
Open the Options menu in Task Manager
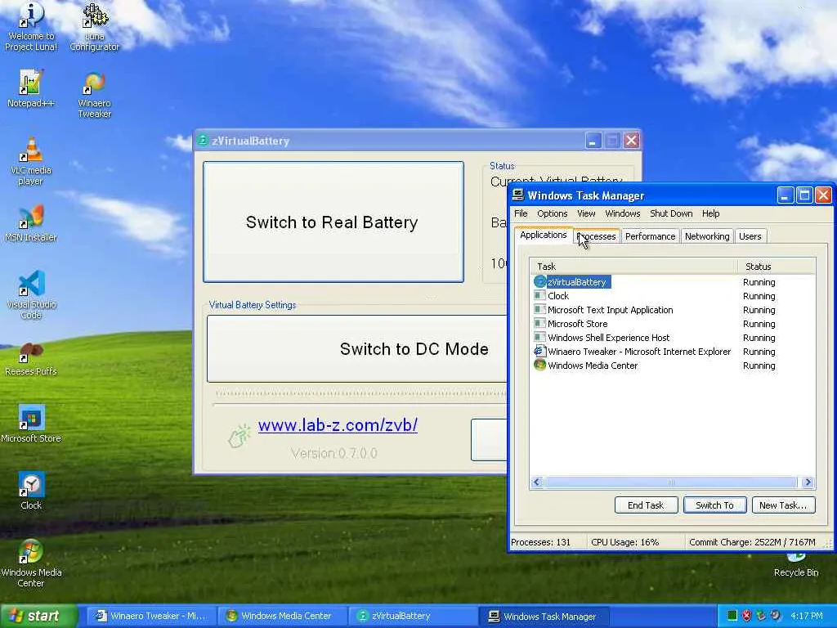(x=552, y=213)
